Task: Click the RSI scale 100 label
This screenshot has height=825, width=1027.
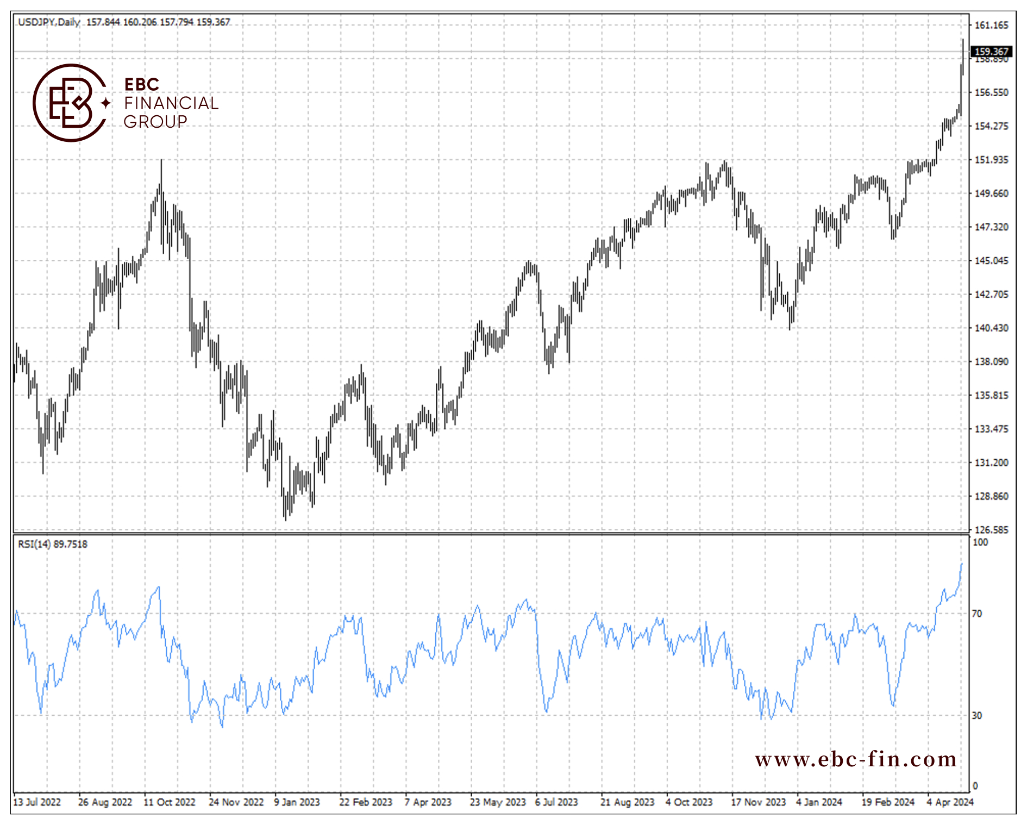Action: tap(981, 542)
